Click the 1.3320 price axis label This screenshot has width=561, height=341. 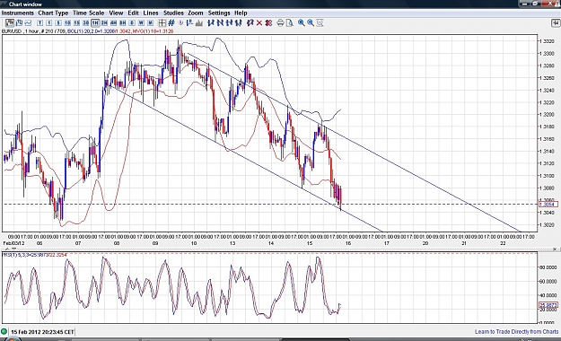coord(547,41)
